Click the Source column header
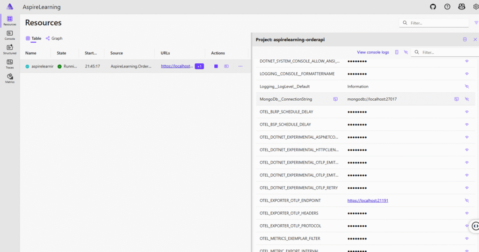 [116, 53]
